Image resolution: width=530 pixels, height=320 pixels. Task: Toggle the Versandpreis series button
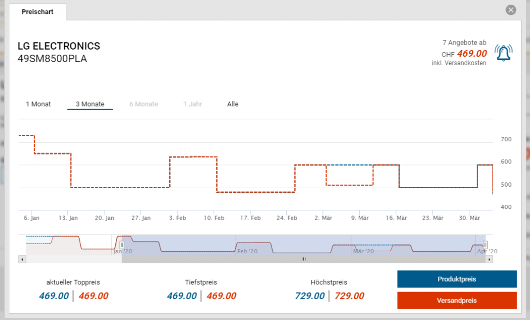pos(457,300)
